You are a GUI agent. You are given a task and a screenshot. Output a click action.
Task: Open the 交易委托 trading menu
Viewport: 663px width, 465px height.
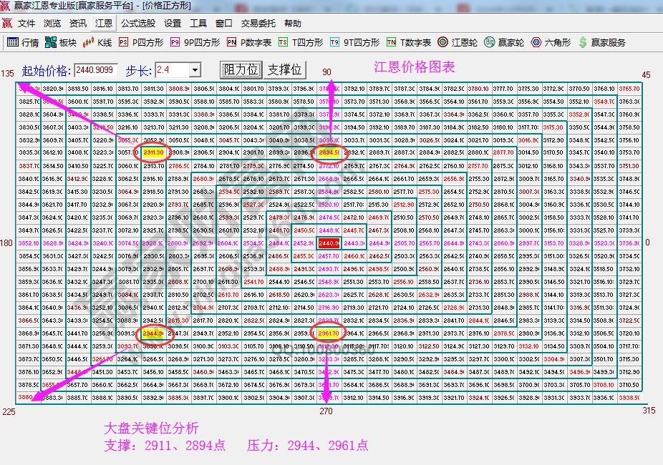coord(259,22)
